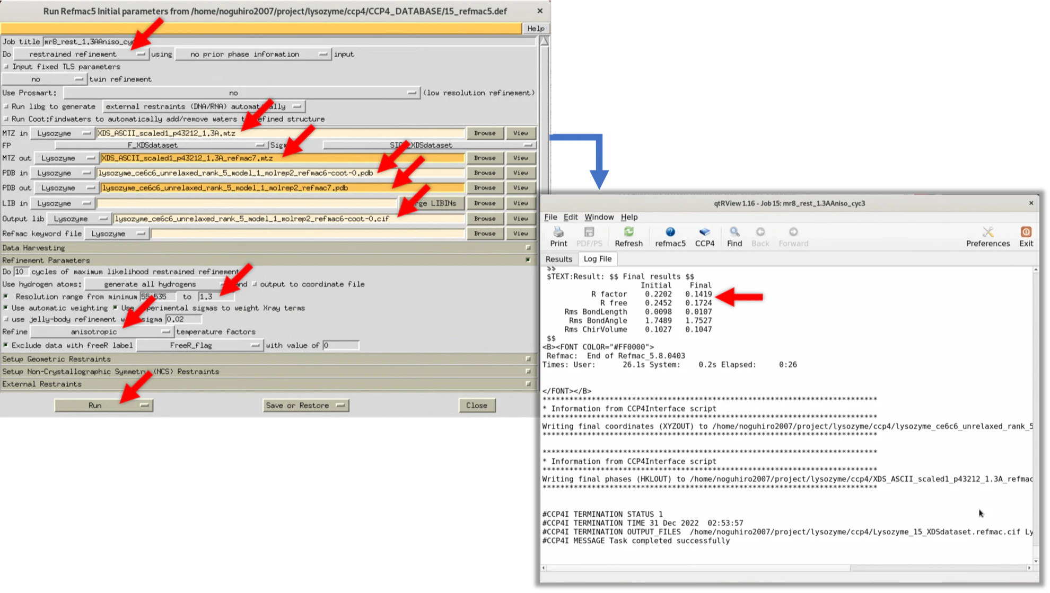Open the anisotropic temperature factors dropdown
The width and height of the screenshot is (1050, 593).
(x=101, y=332)
